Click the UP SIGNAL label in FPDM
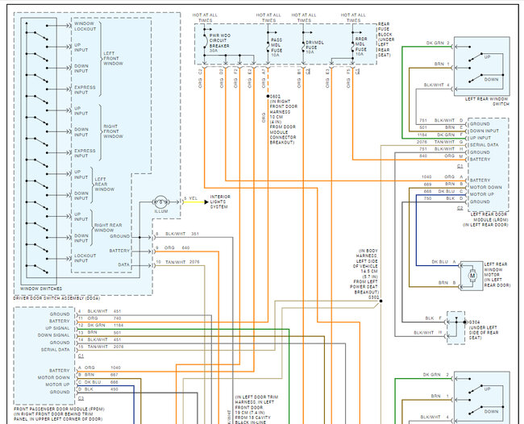 [57, 328]
